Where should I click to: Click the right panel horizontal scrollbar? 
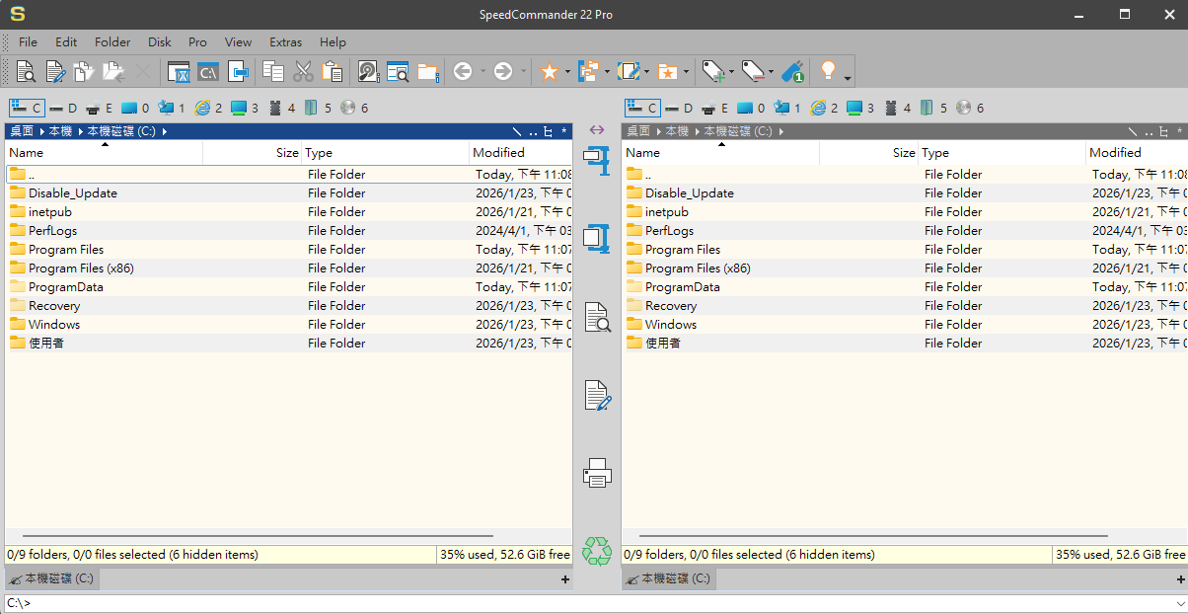point(874,537)
